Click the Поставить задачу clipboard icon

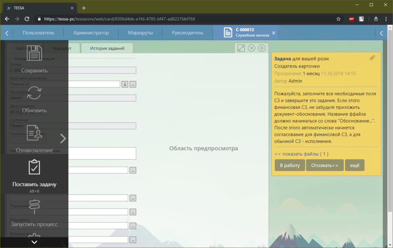[34, 167]
